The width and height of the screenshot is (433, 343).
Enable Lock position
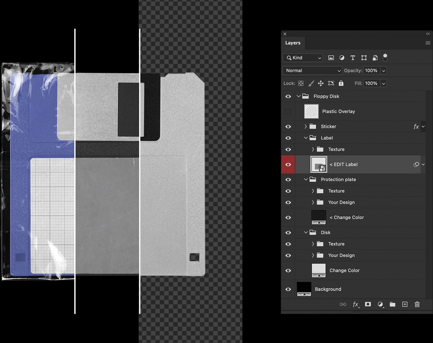[321, 83]
